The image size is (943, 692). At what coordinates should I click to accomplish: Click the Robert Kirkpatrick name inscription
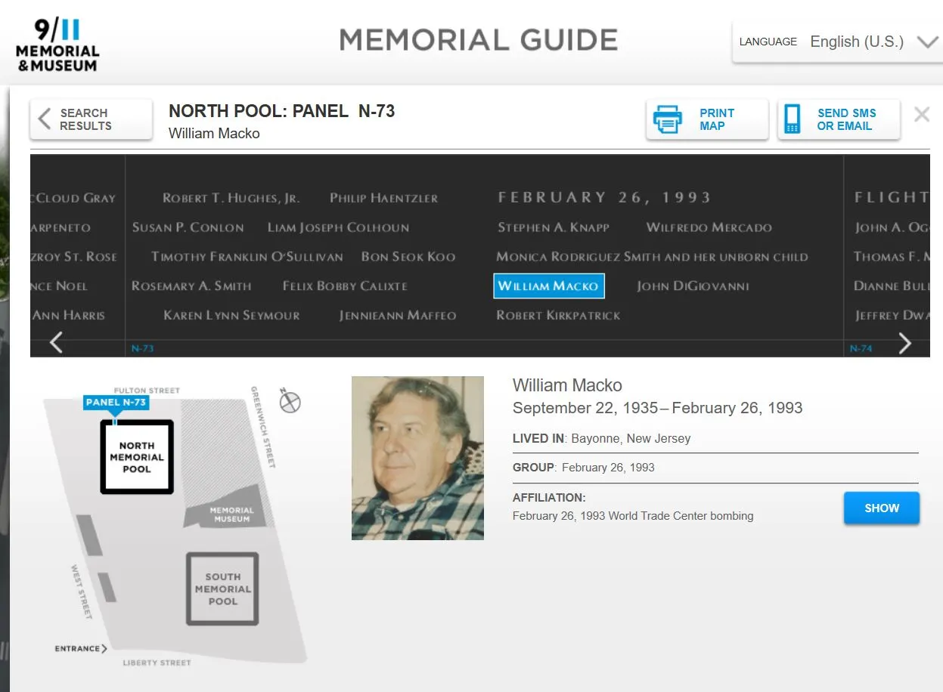(558, 315)
